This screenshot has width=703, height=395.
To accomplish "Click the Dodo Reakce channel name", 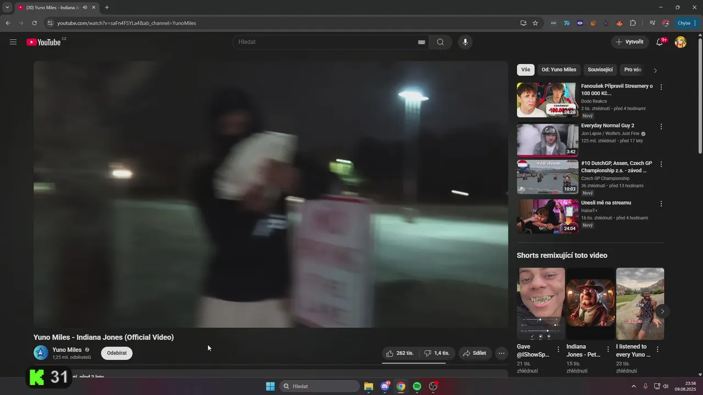I will click(594, 101).
